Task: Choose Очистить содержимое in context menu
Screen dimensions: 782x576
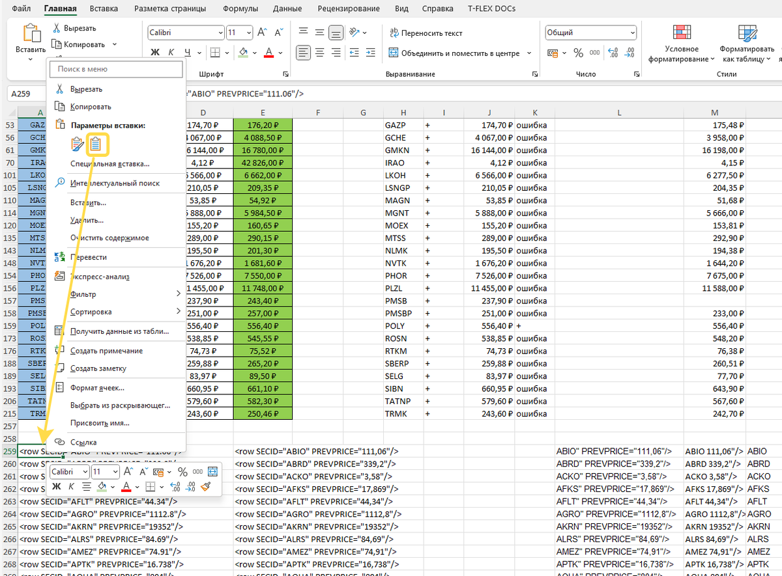Action: click(109, 238)
